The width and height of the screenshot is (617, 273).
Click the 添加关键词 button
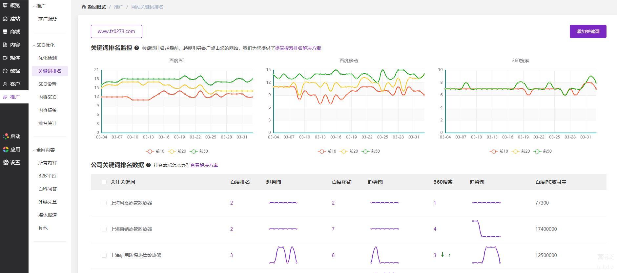(x=588, y=31)
